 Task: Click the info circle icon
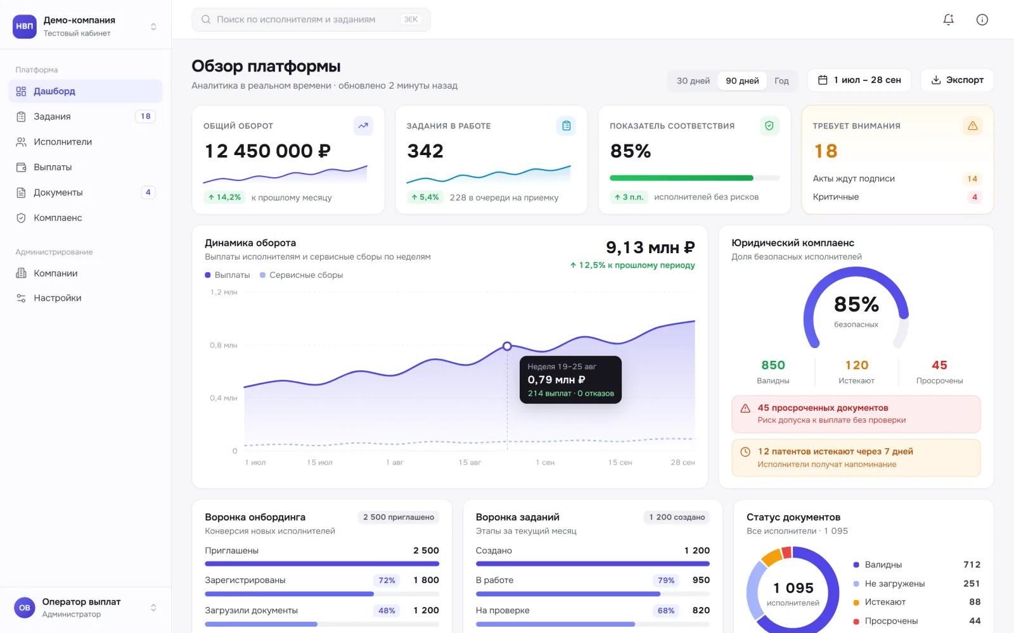point(982,20)
